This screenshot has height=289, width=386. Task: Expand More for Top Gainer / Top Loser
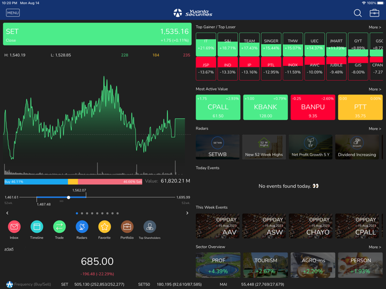375,27
